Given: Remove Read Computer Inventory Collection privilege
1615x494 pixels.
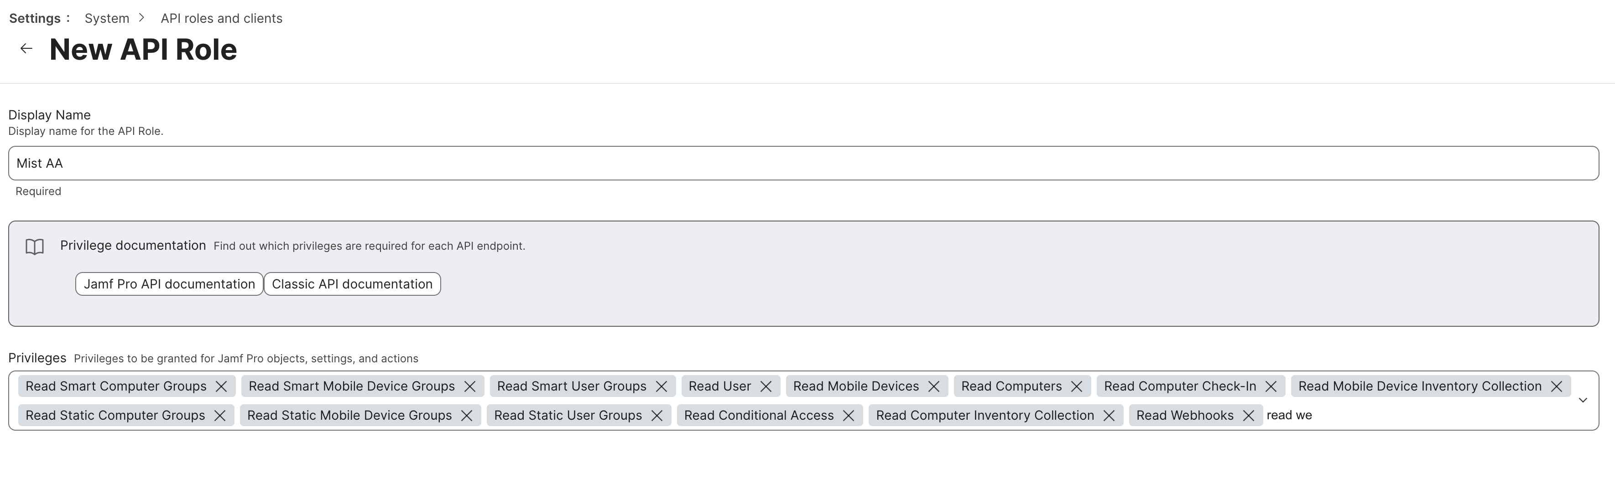Looking at the screenshot, I should coord(1109,416).
